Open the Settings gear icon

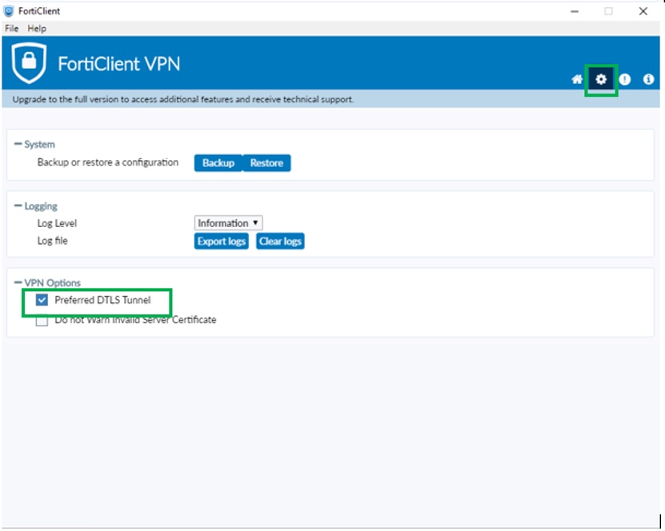(601, 79)
